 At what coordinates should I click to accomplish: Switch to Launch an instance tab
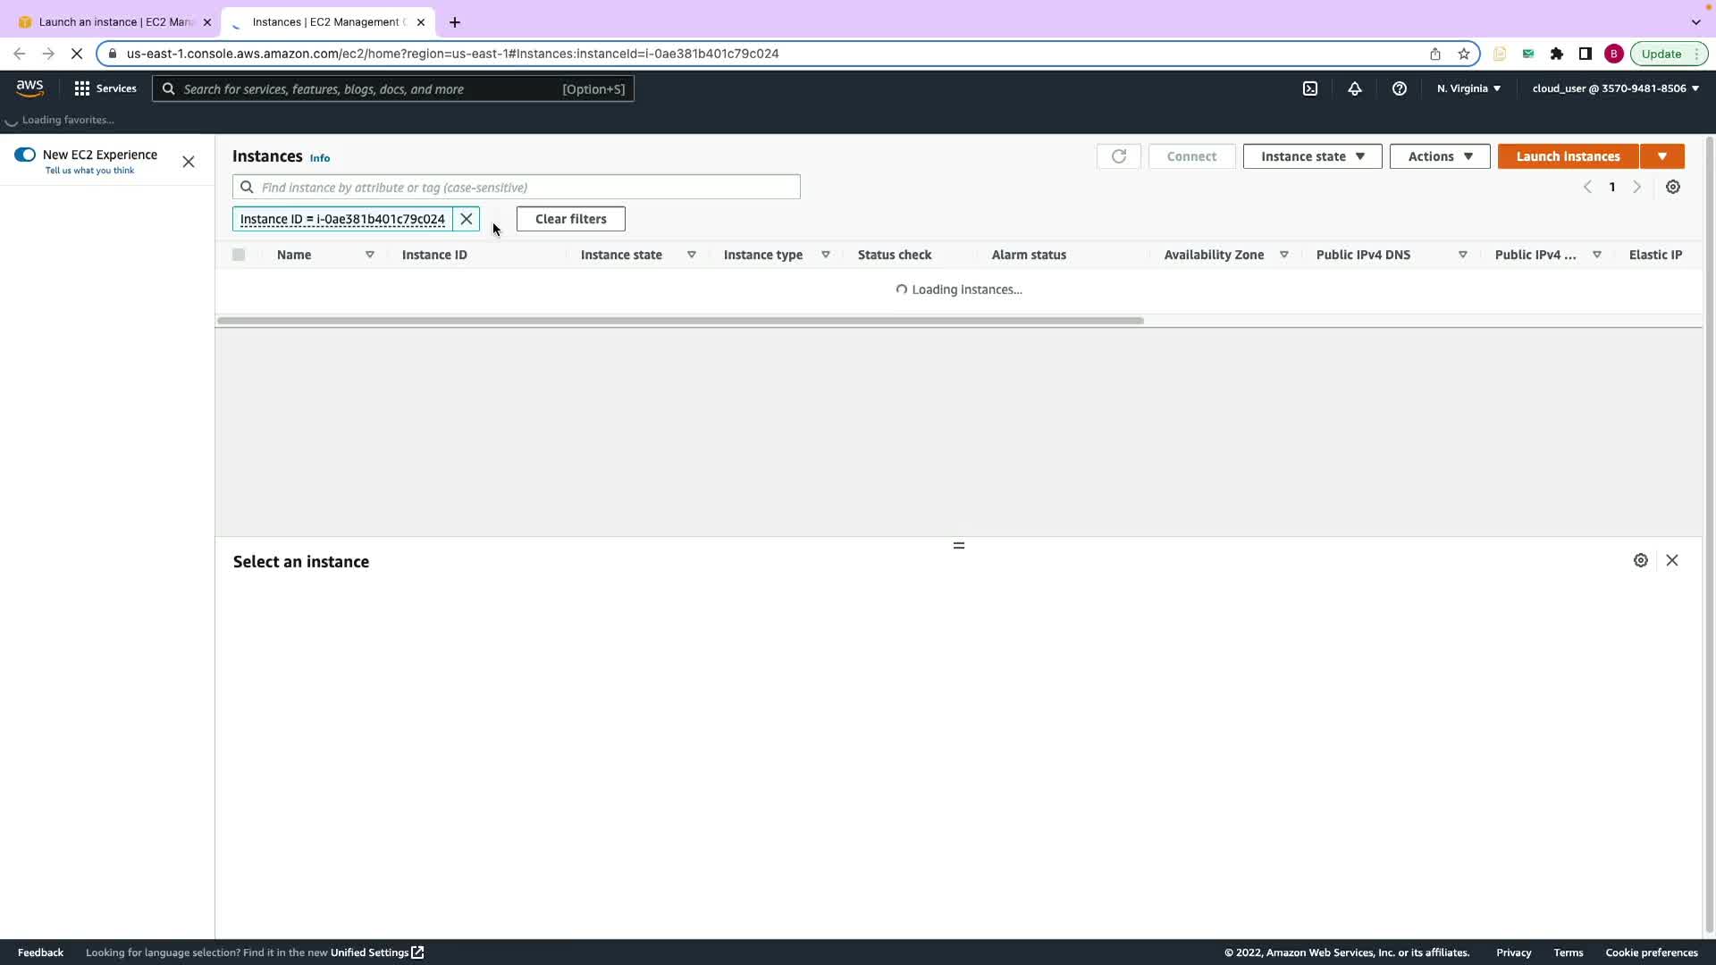tap(114, 22)
